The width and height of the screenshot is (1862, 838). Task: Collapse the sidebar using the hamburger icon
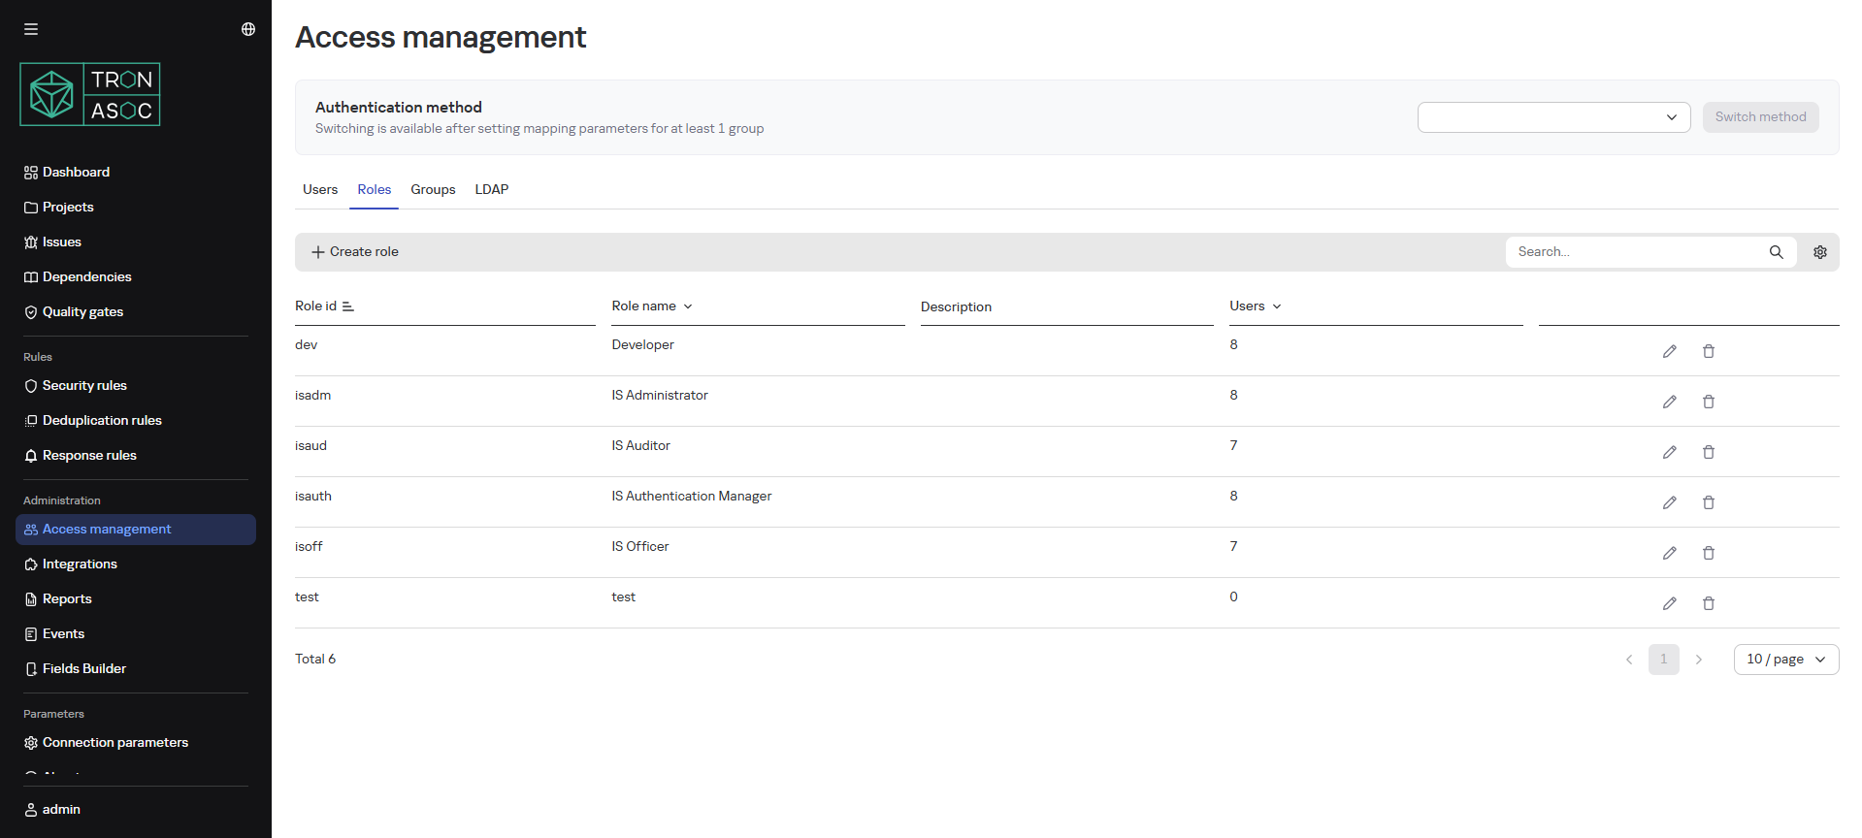(x=31, y=29)
